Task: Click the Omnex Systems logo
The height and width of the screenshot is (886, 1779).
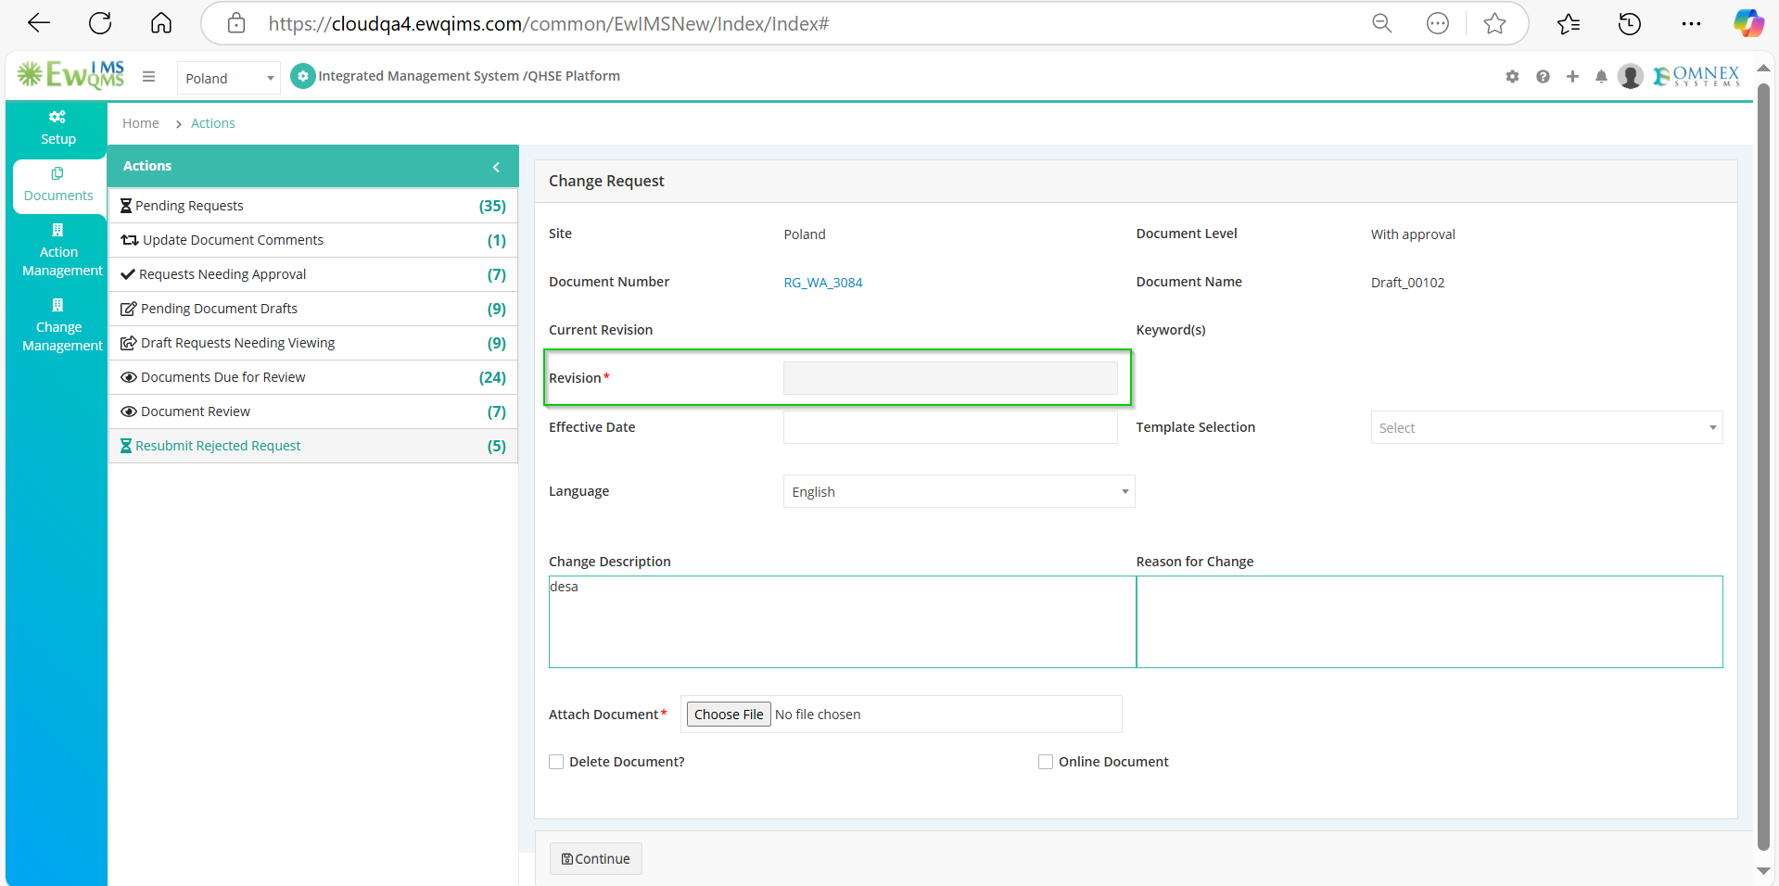Action: (x=1696, y=76)
